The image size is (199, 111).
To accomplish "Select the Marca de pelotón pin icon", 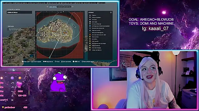I will click(90, 17).
